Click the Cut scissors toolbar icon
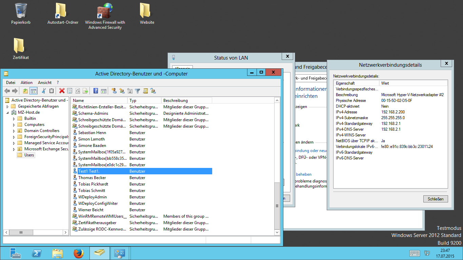The height and width of the screenshot is (260, 463). coord(44,91)
